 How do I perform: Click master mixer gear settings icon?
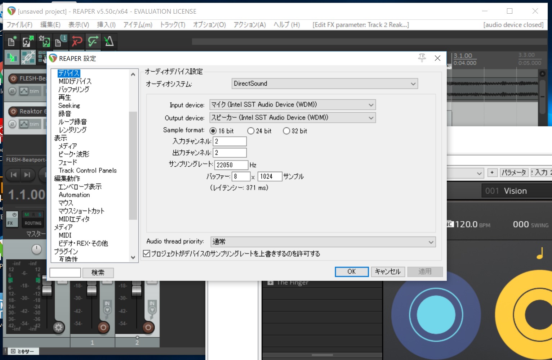[58, 327]
